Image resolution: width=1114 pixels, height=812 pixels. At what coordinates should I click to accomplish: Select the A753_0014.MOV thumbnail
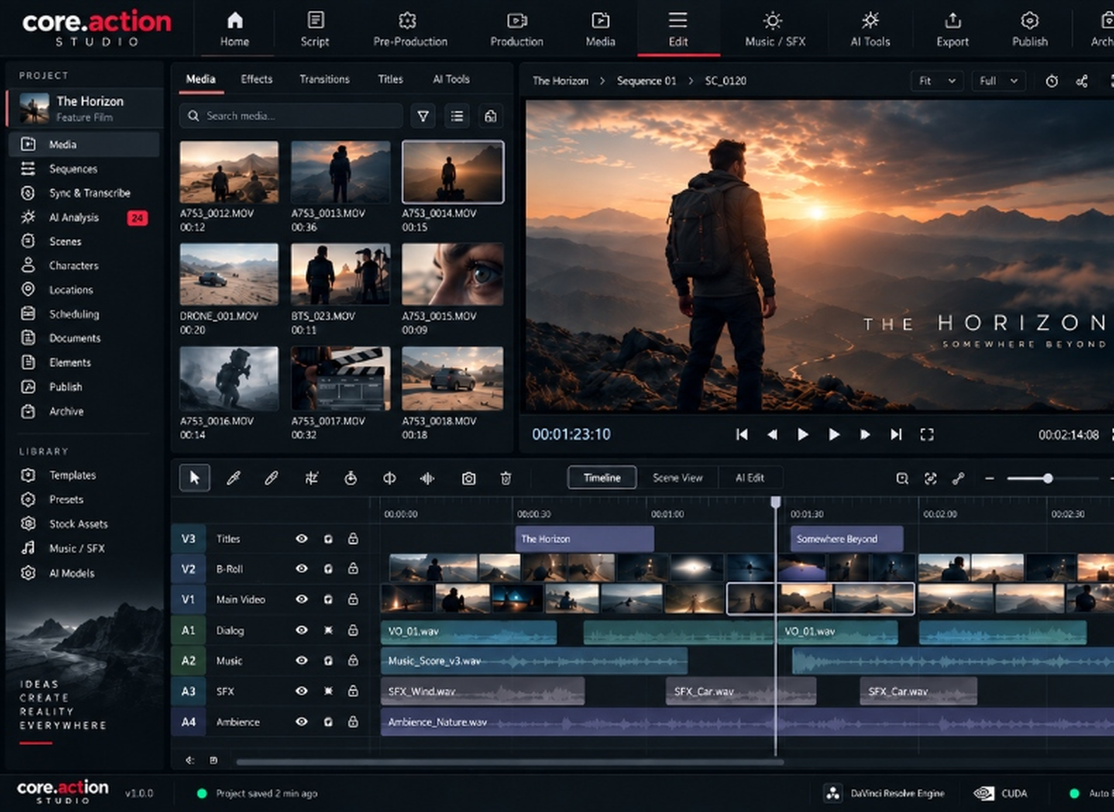click(x=453, y=172)
